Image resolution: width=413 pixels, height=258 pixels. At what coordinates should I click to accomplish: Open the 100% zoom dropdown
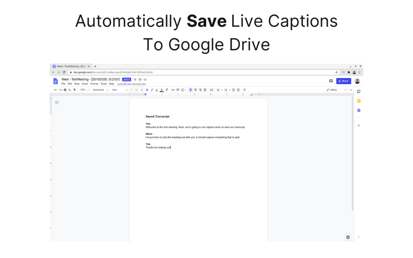[84, 90]
